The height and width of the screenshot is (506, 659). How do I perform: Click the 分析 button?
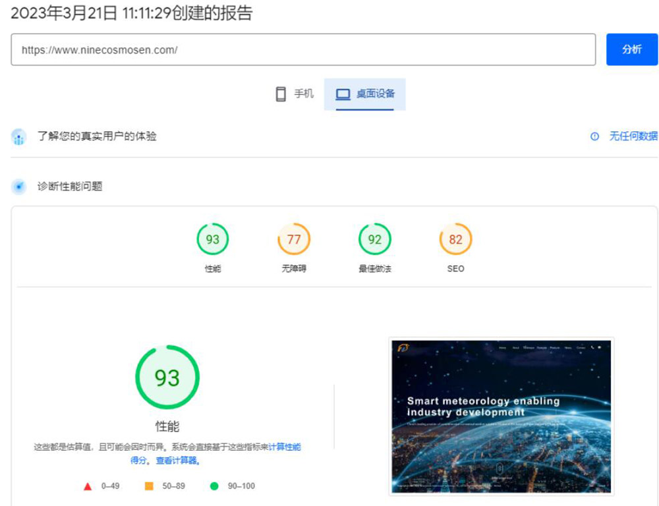click(x=631, y=50)
